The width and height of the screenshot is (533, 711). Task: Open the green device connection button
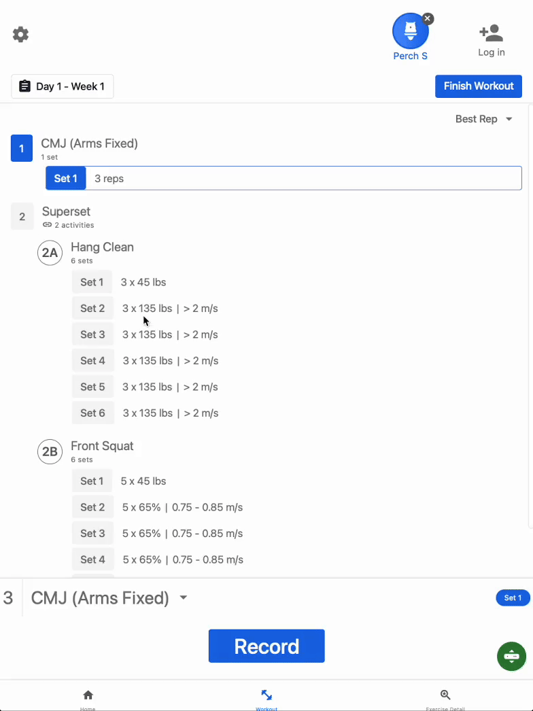click(512, 656)
